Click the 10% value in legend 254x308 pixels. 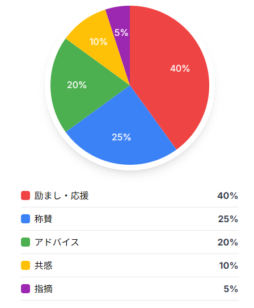coord(228,265)
